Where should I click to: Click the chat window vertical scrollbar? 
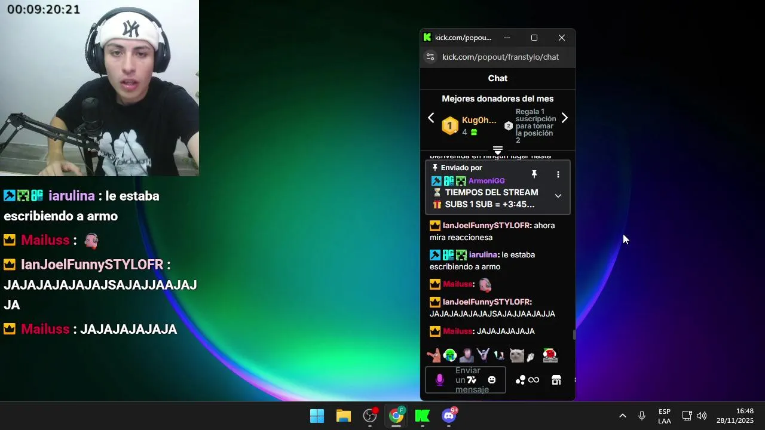click(574, 334)
